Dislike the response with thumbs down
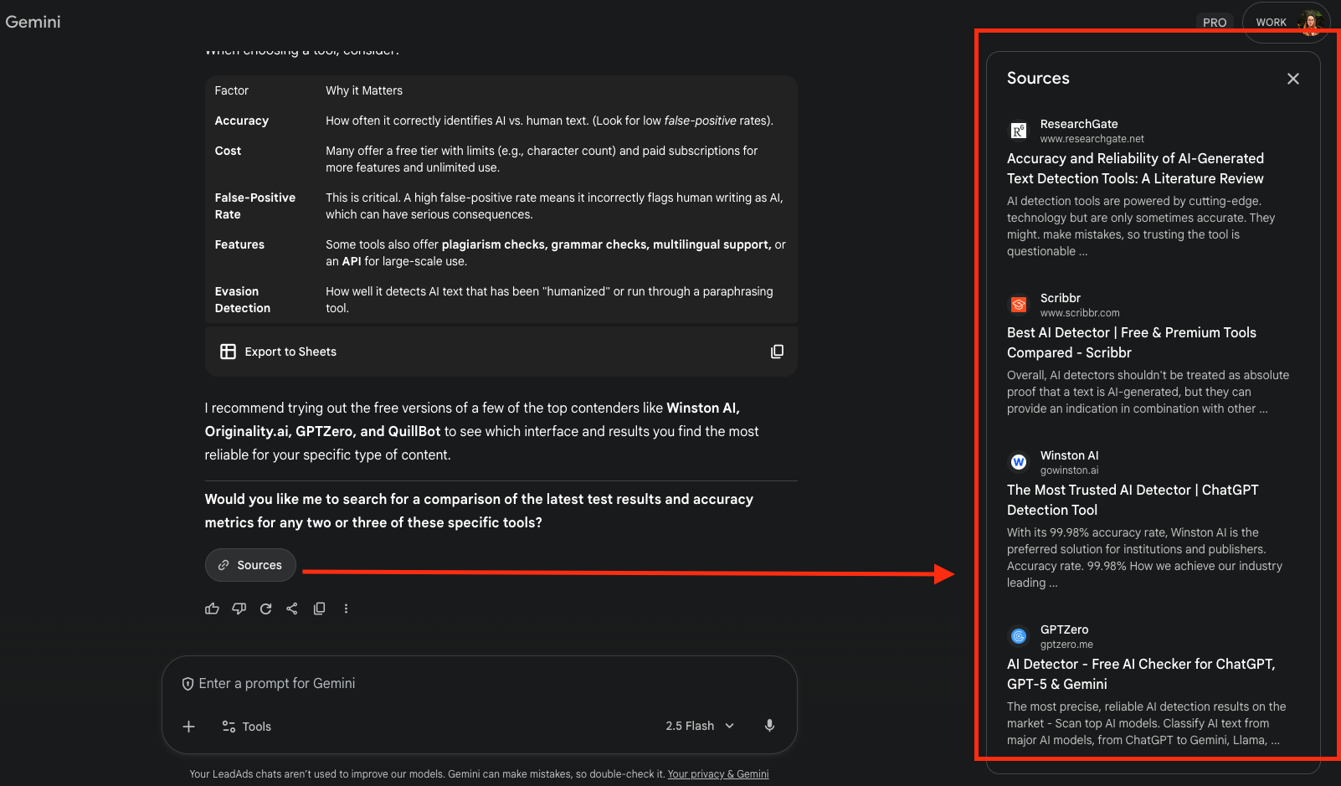The image size is (1341, 786). point(239,609)
